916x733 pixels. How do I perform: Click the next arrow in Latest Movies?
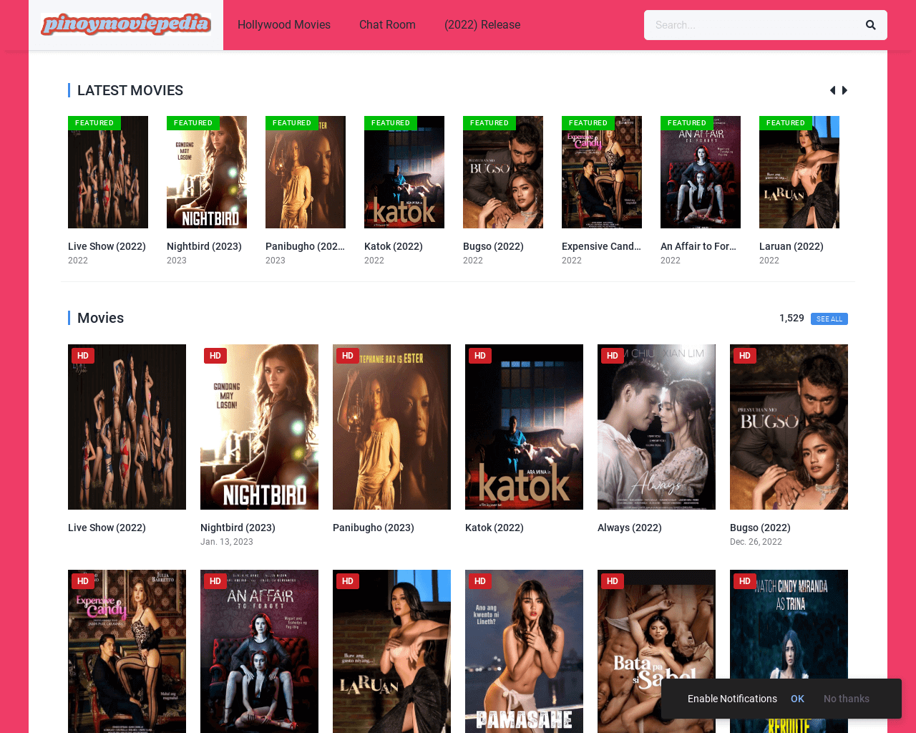coord(845,90)
